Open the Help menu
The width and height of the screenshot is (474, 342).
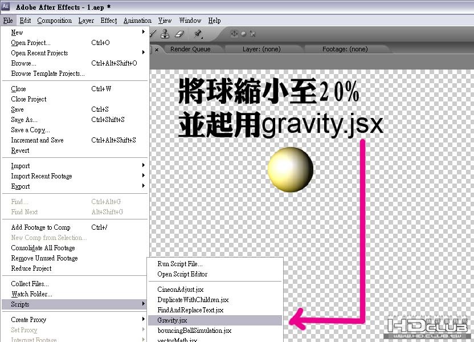(x=214, y=21)
